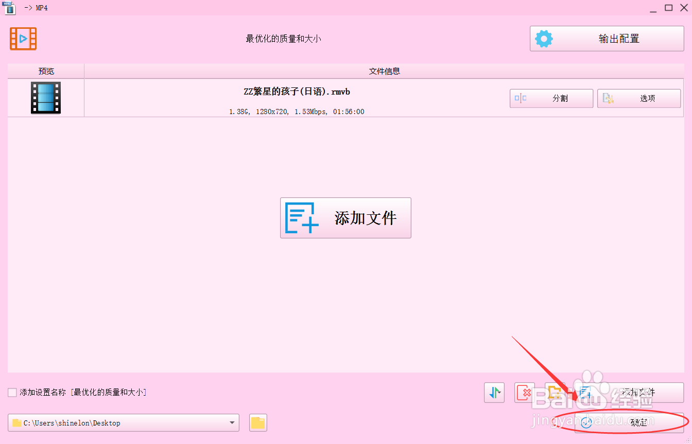Enable the 添加设置名称 checkbox
Image resolution: width=692 pixels, height=444 pixels.
click(12, 393)
